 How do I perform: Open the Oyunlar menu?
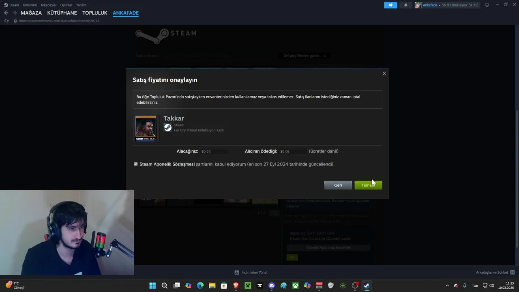(66, 5)
